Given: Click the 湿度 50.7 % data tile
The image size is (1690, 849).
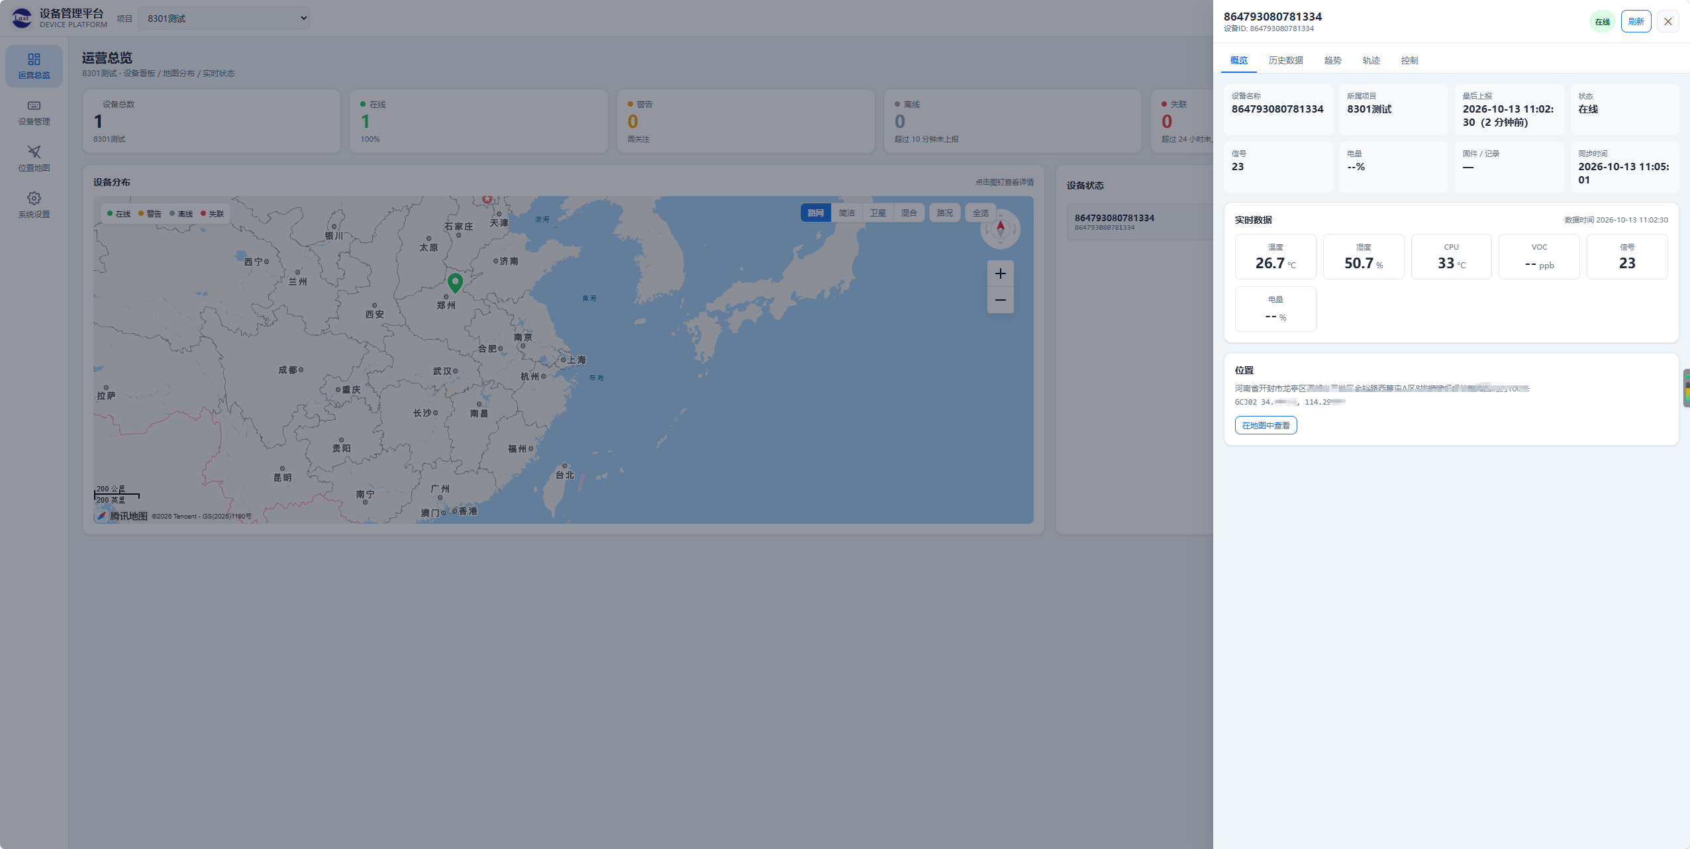Looking at the screenshot, I should click(1363, 256).
